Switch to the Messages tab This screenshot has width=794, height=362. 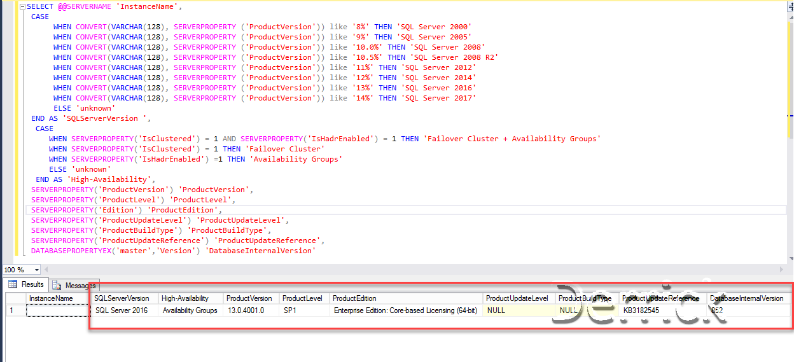tap(74, 286)
